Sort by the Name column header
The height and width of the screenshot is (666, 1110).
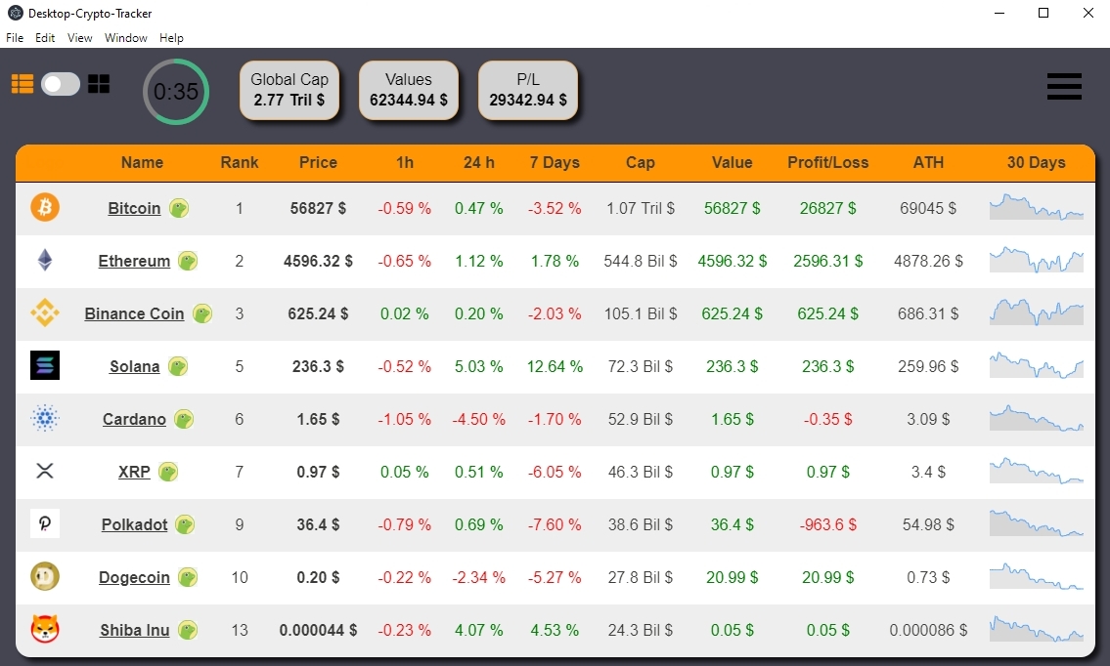point(142,163)
